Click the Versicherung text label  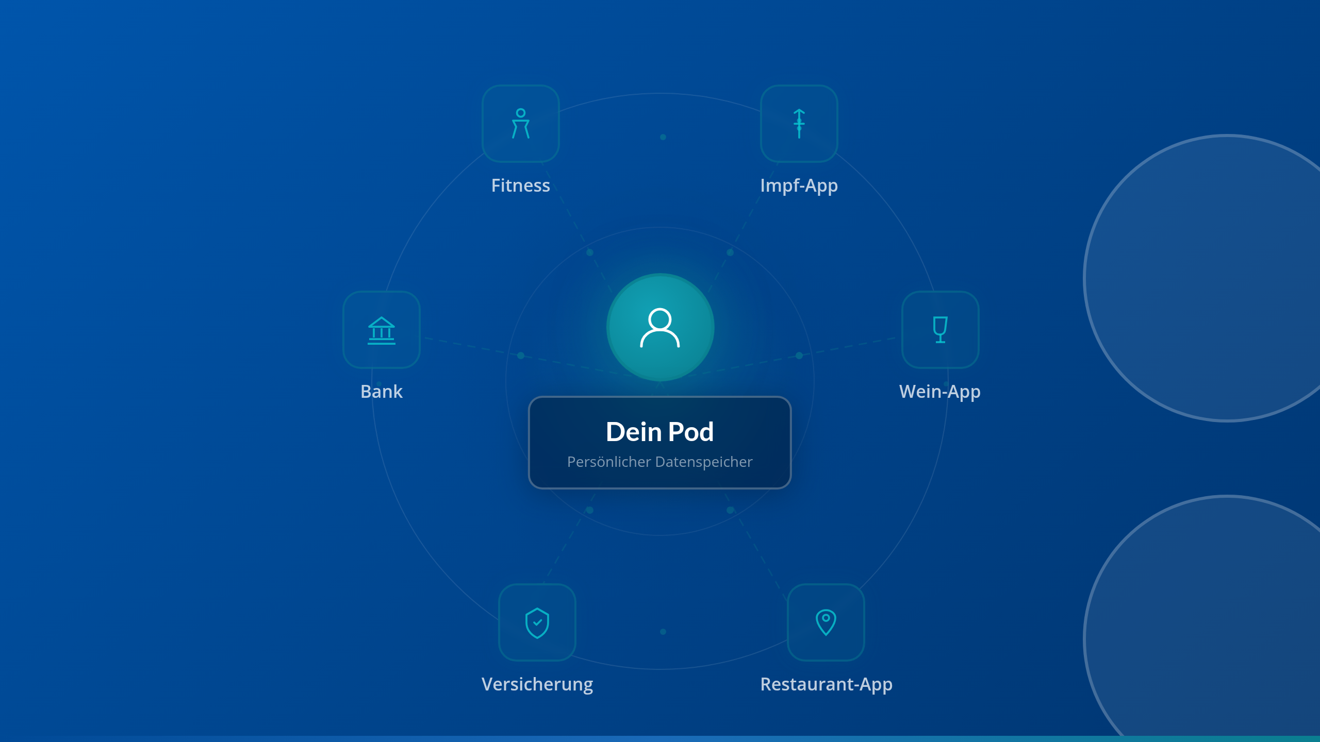pos(537,684)
